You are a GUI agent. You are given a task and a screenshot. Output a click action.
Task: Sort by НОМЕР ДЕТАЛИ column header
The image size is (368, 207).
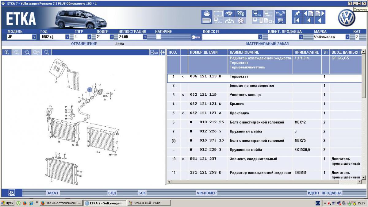coord(208,52)
